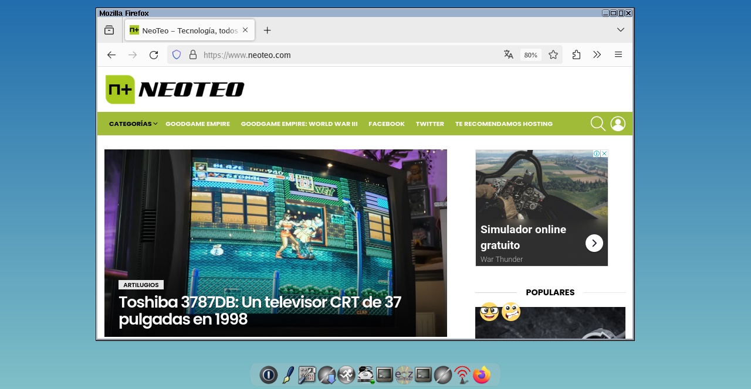Click the NeoTeo site logo
Image resolution: width=751 pixels, height=389 pixels.
[175, 90]
